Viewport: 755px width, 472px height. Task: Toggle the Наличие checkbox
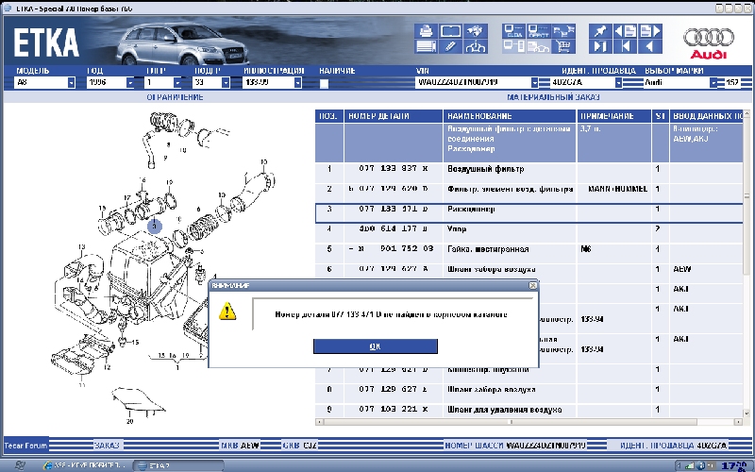click(324, 83)
